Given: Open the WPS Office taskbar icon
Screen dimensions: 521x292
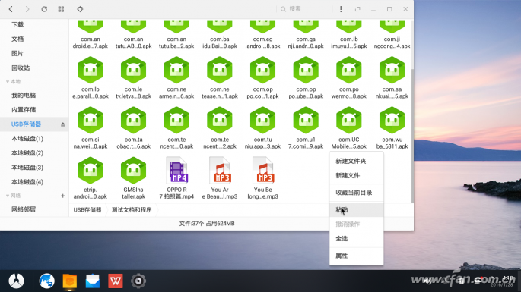Looking at the screenshot, I should (116, 281).
